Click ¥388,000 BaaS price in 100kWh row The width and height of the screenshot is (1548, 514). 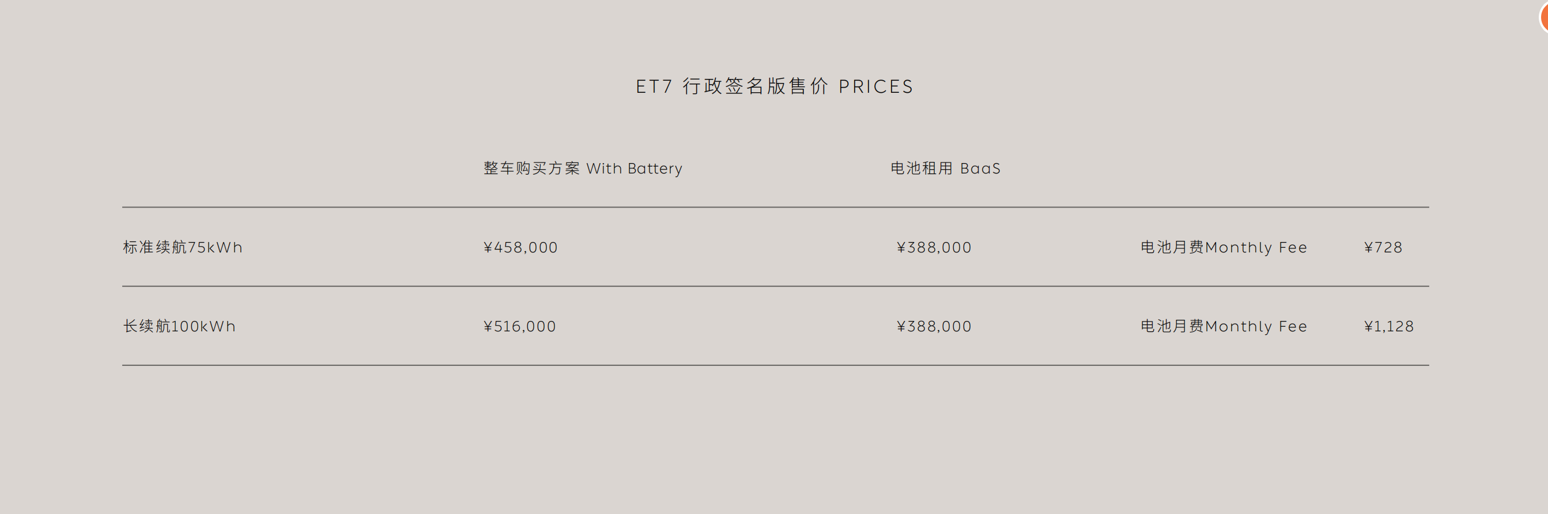click(x=934, y=326)
